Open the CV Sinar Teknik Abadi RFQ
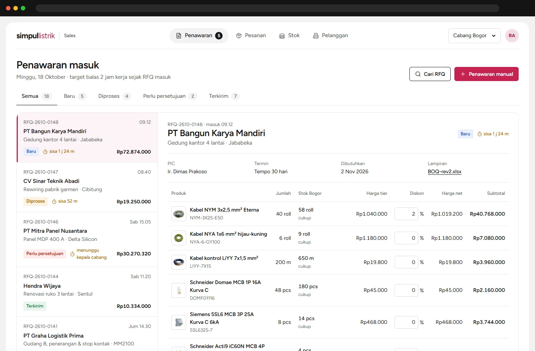 tap(87, 187)
